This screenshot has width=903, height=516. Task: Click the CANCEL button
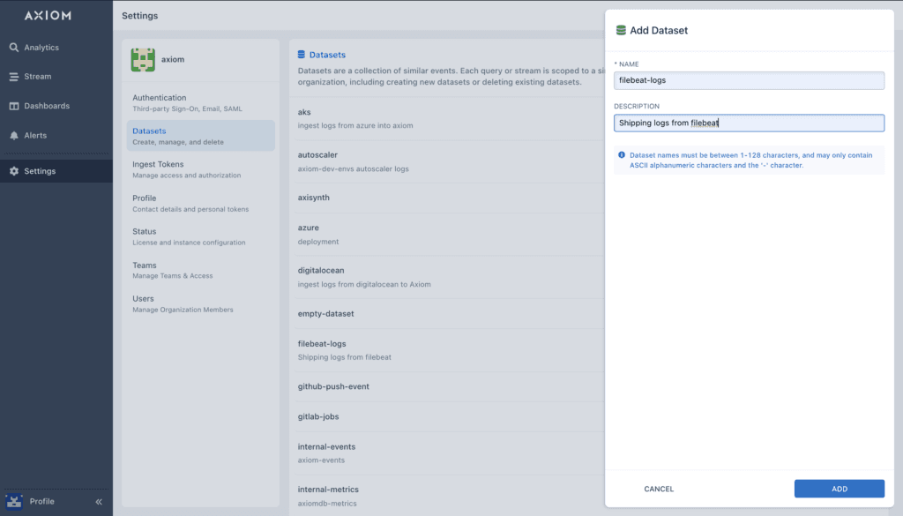[659, 489]
